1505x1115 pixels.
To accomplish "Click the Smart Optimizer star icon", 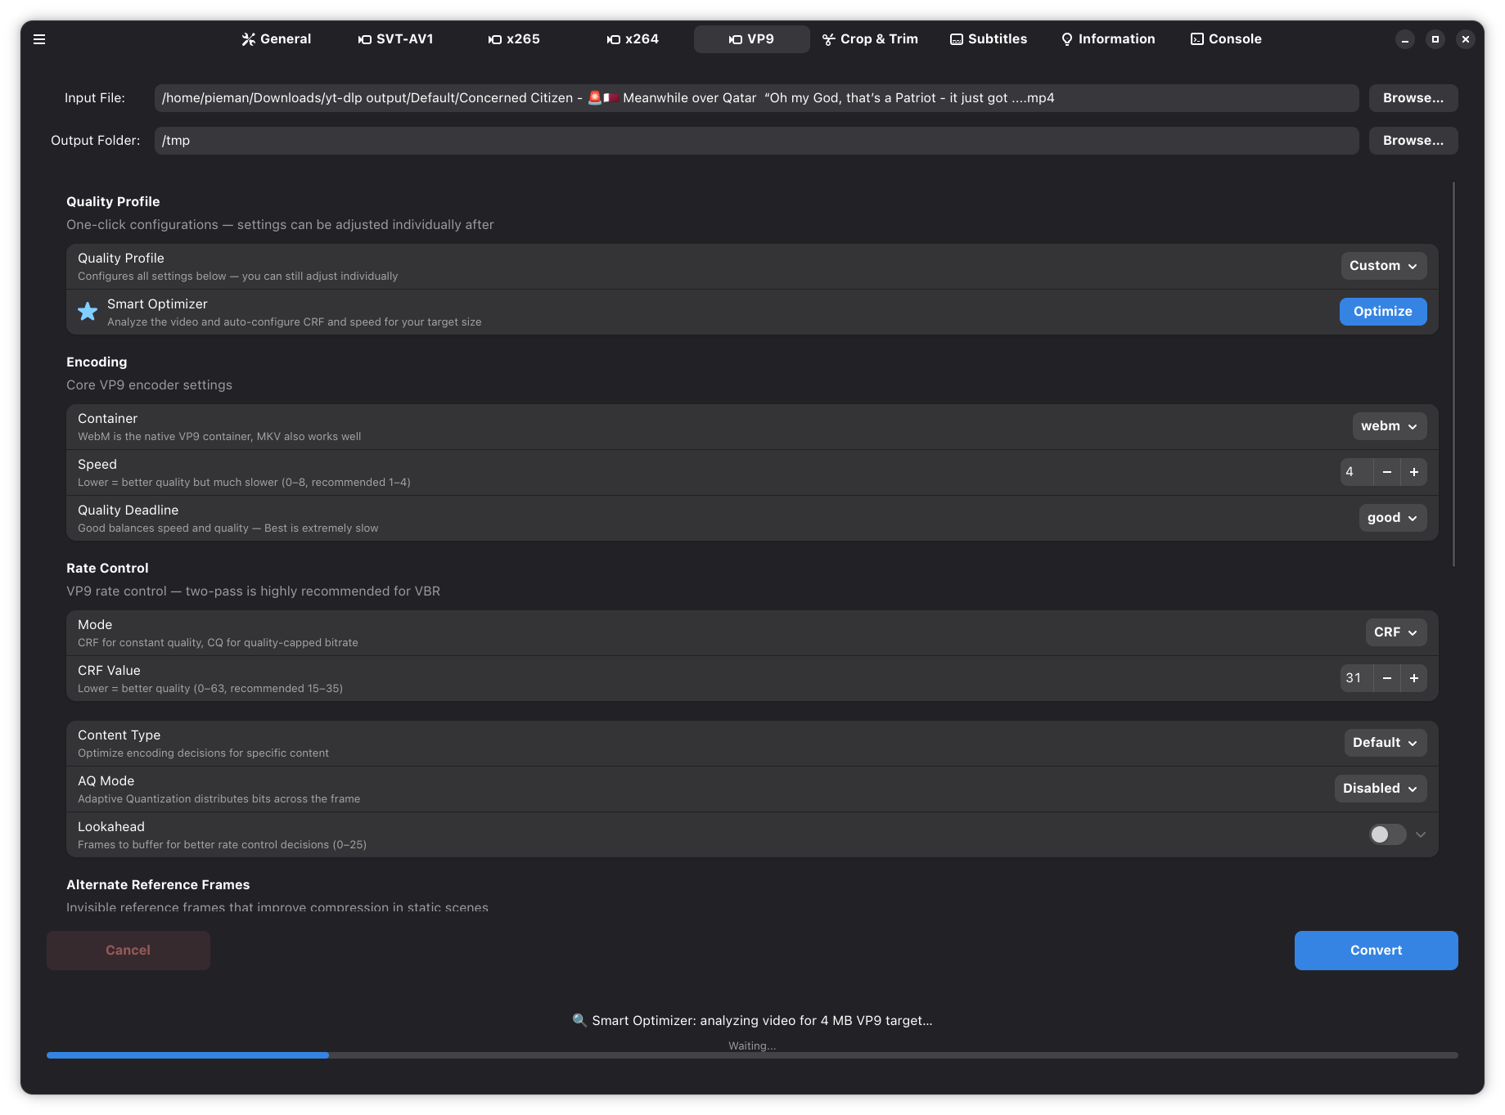I will (88, 312).
